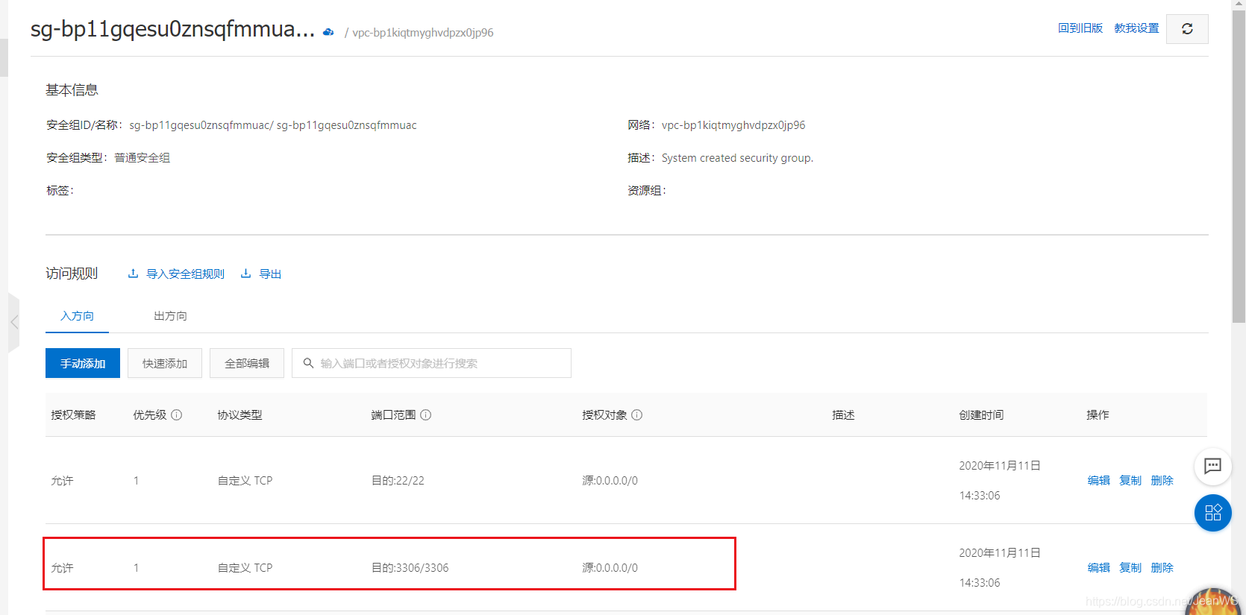This screenshot has height=615, width=1246.
Task: Click 源:0.0.0.0/0 in the 3306/3306 row
Action: click(610, 568)
